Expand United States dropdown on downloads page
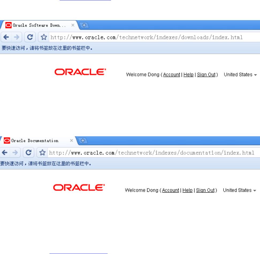 (240, 75)
